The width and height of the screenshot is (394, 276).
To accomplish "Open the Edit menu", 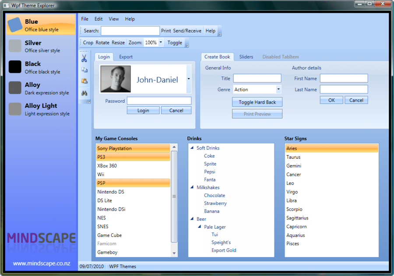I will tap(98, 19).
